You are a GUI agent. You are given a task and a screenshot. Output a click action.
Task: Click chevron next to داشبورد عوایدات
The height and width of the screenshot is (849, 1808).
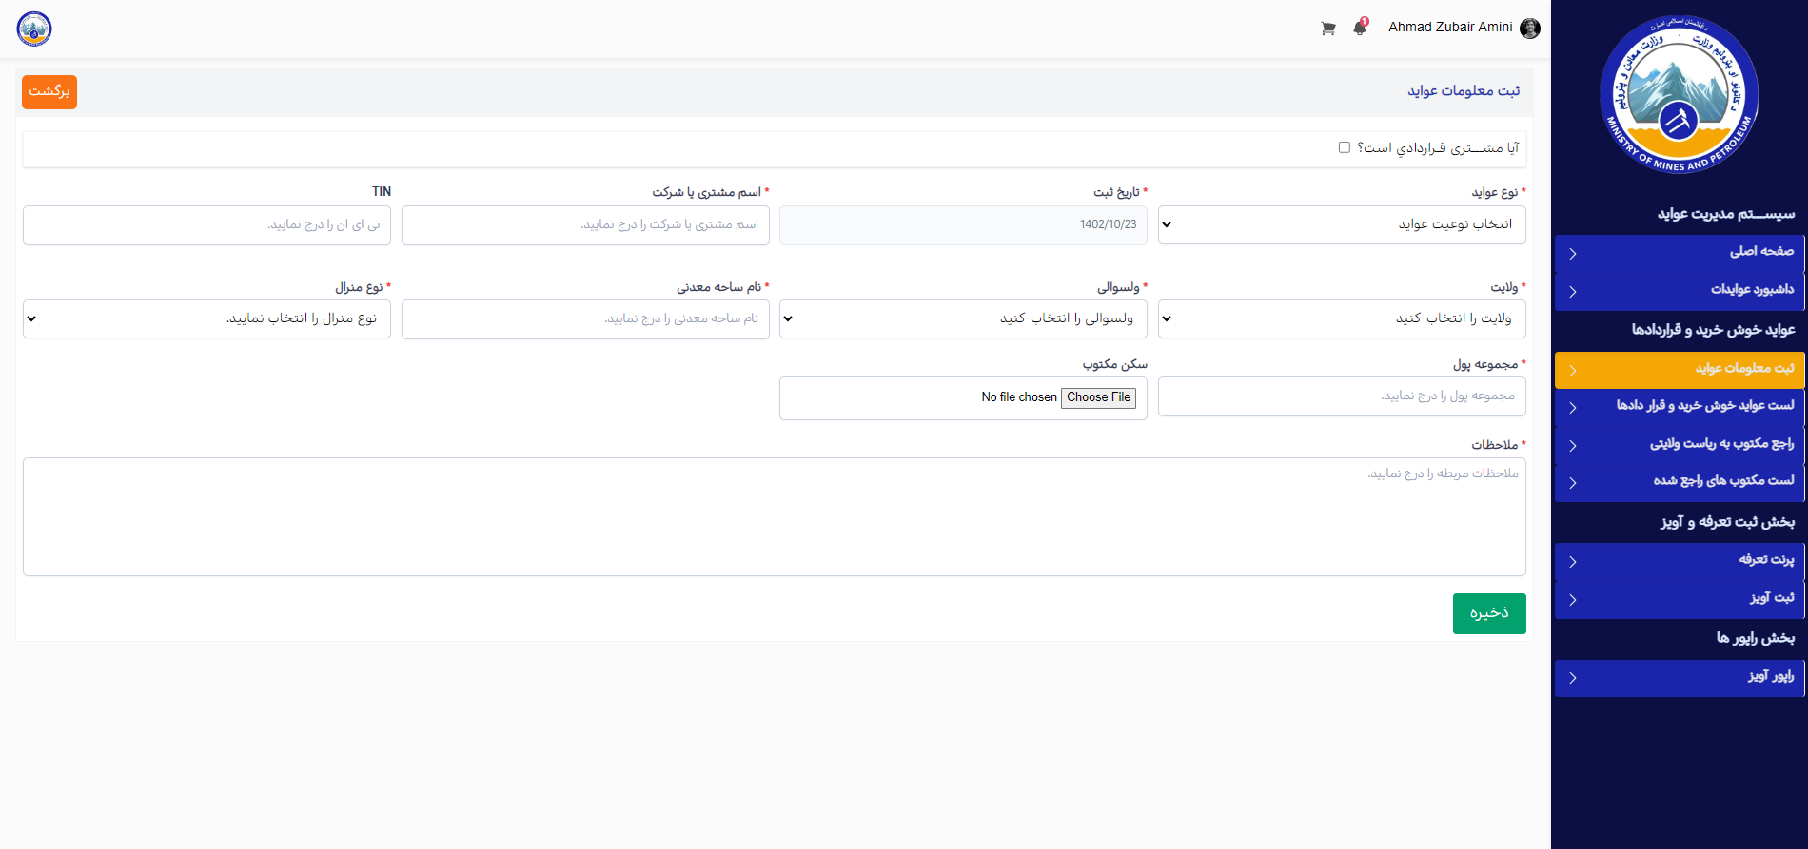[x=1573, y=292]
